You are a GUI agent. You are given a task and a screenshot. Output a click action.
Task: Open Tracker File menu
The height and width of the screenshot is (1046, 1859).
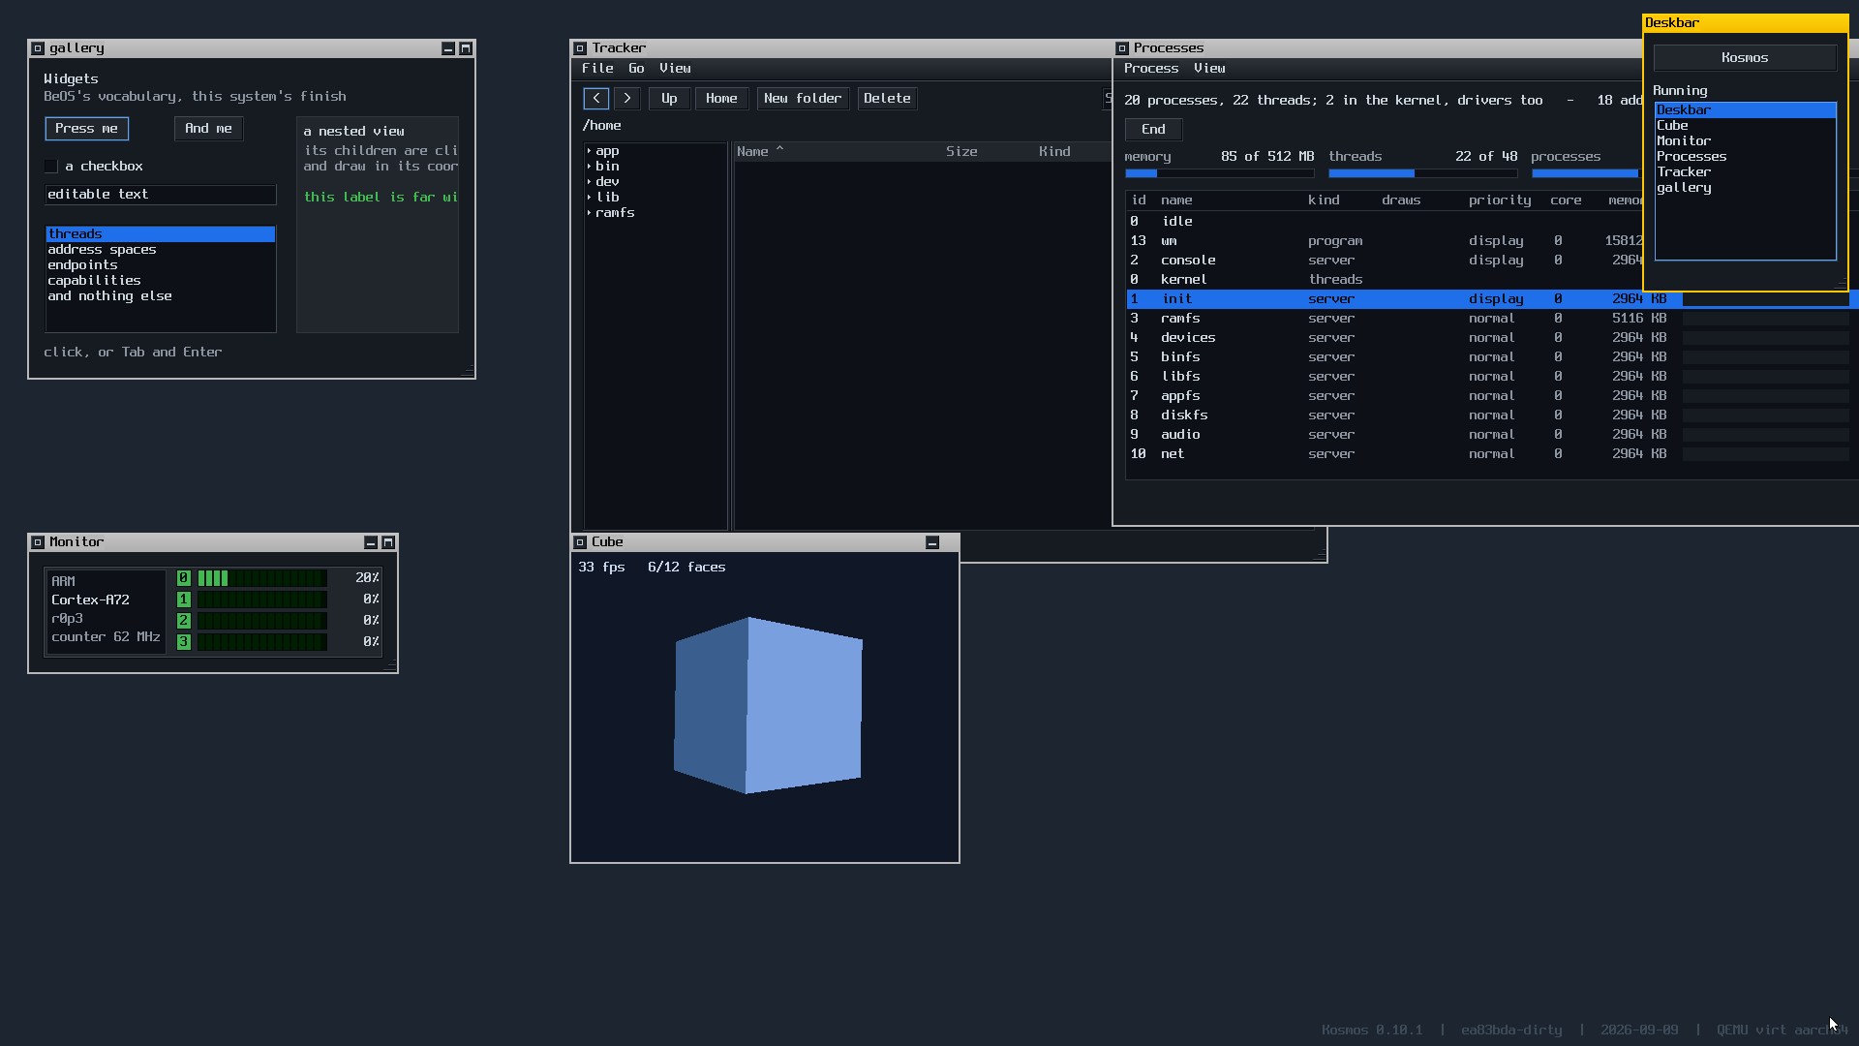click(x=597, y=69)
